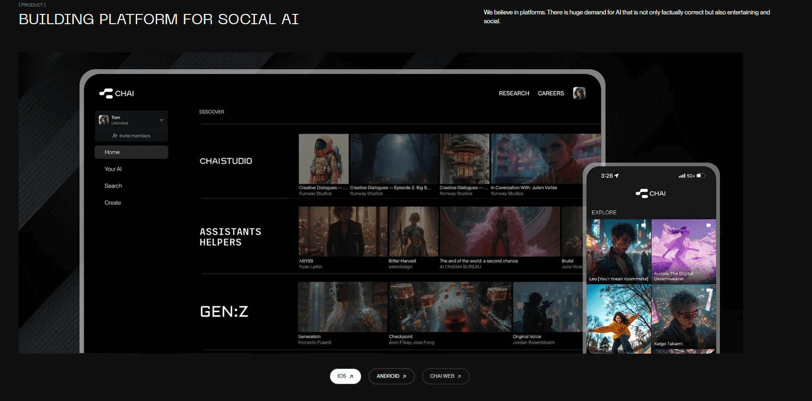The width and height of the screenshot is (812, 401).
Task: Click the Jordan Rosenbloom author label
Action: pyautogui.click(x=533, y=343)
